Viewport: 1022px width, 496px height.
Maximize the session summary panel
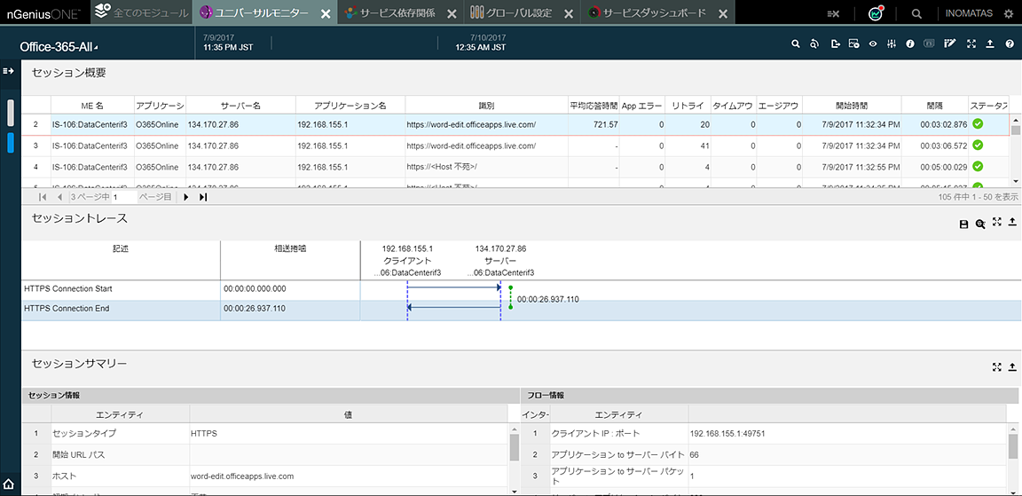997,366
